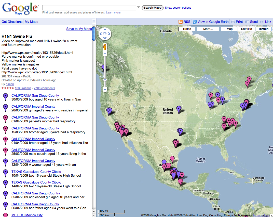Click purple marker beside 12/04/2009 woman aged 41
Viewport: 273px width, 217px height.
(6, 162)
